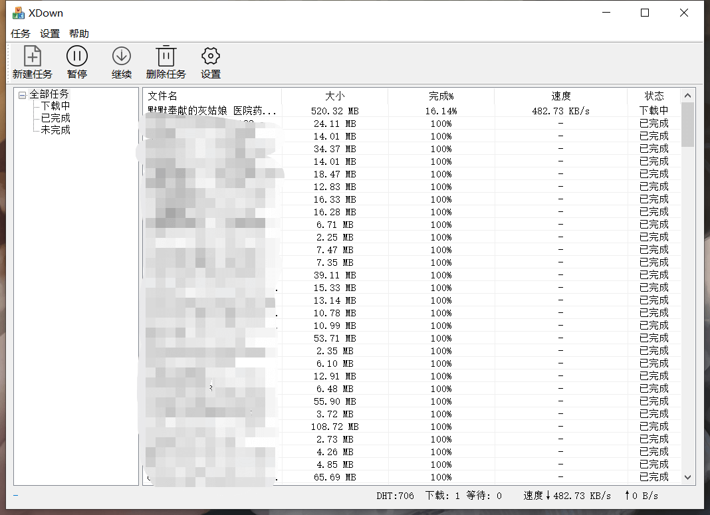710x515 pixels.
Task: Click the scroll up arrow of list
Action: pos(688,96)
